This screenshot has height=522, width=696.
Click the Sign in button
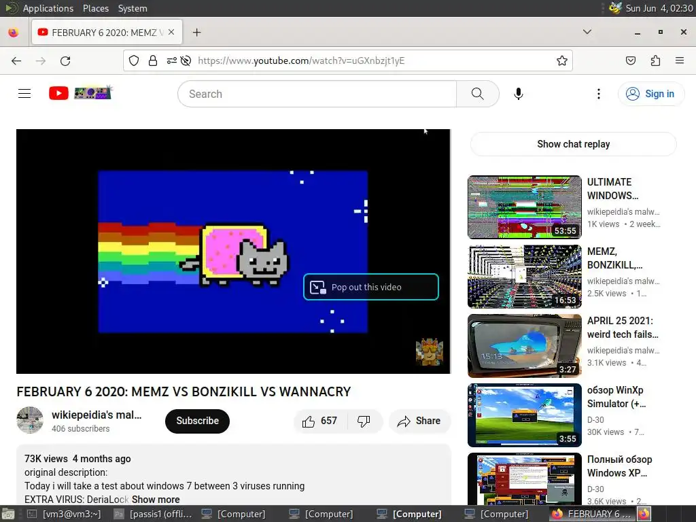click(x=650, y=94)
